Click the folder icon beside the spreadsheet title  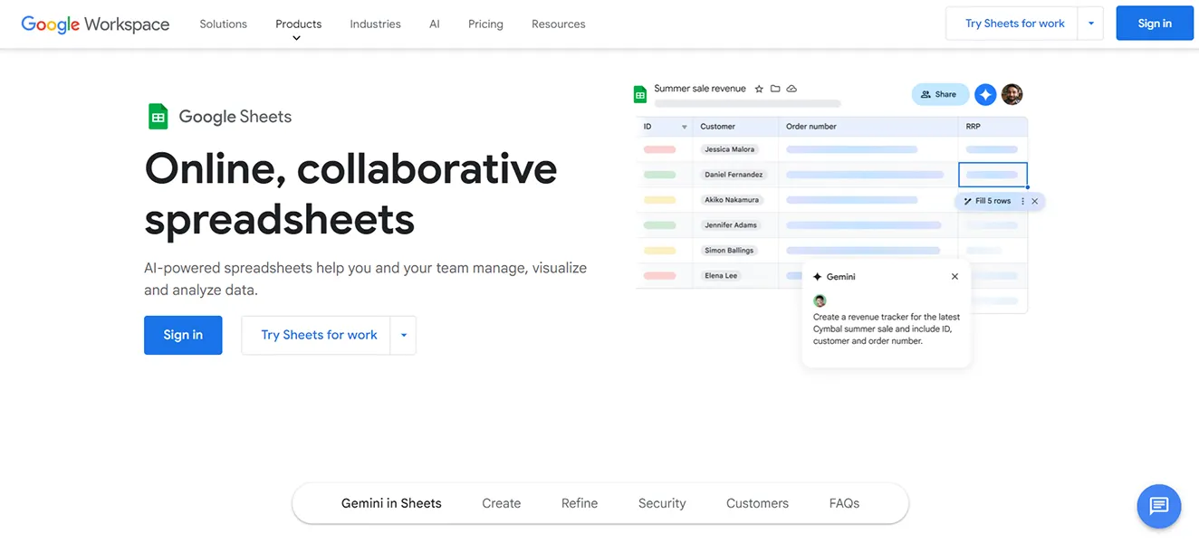(775, 88)
